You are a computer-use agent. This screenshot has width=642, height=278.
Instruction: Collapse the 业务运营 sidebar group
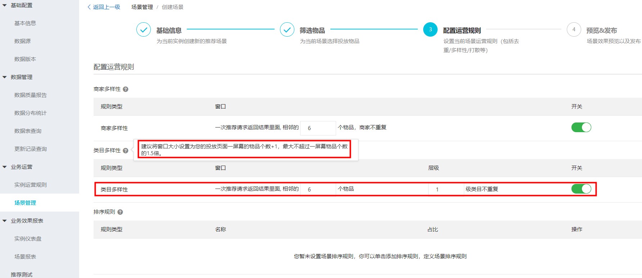5,167
